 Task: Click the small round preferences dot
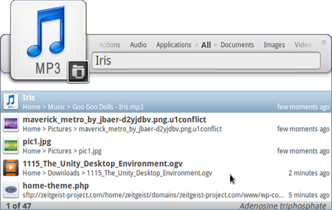point(324,43)
